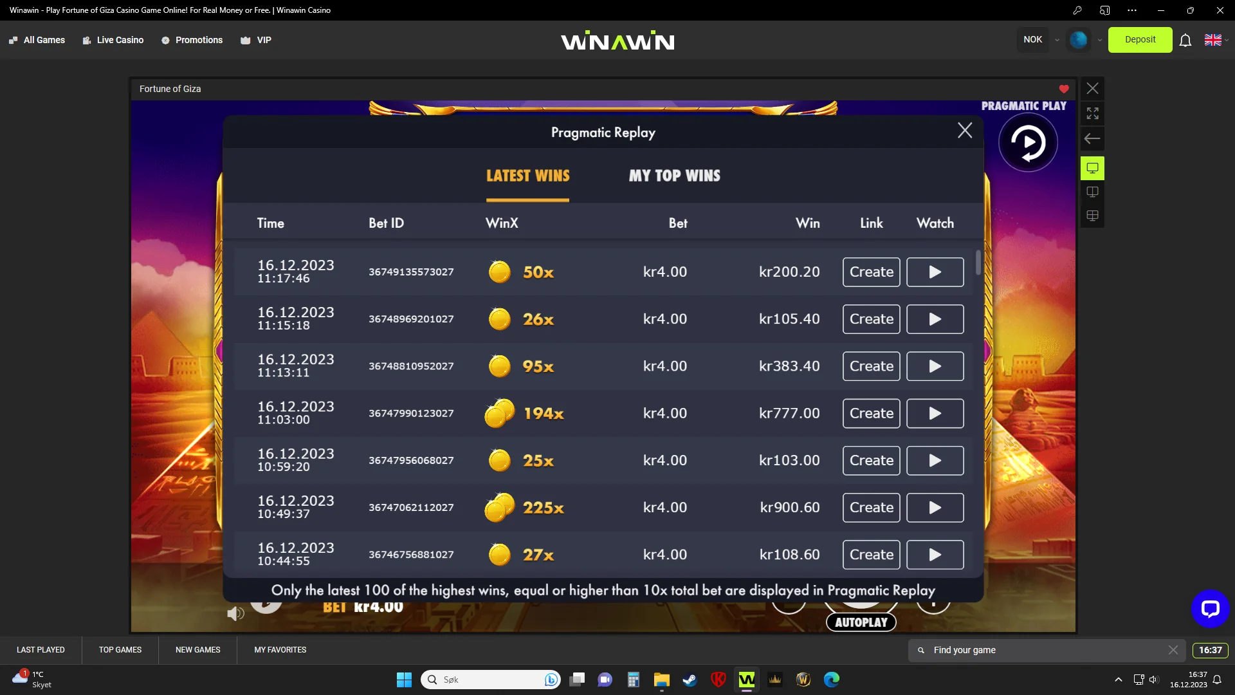
Task: Go to Winawin home via logo
Action: point(617,41)
